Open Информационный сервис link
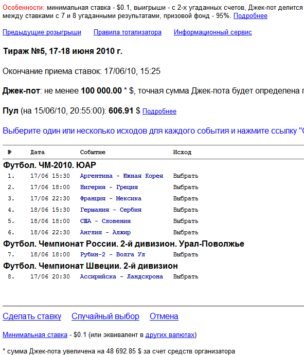Screen dimensions: 304x355 [x=212, y=32]
